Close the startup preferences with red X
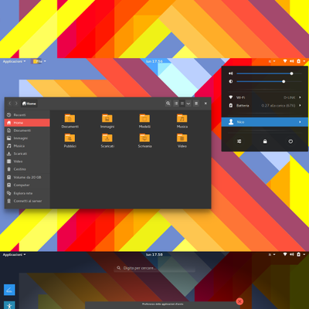 239,301
